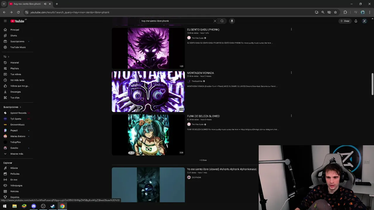Open options for MONTAGEM XONADA video

pos(291,73)
